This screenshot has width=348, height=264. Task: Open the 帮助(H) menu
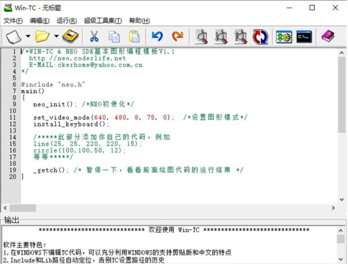point(139,21)
